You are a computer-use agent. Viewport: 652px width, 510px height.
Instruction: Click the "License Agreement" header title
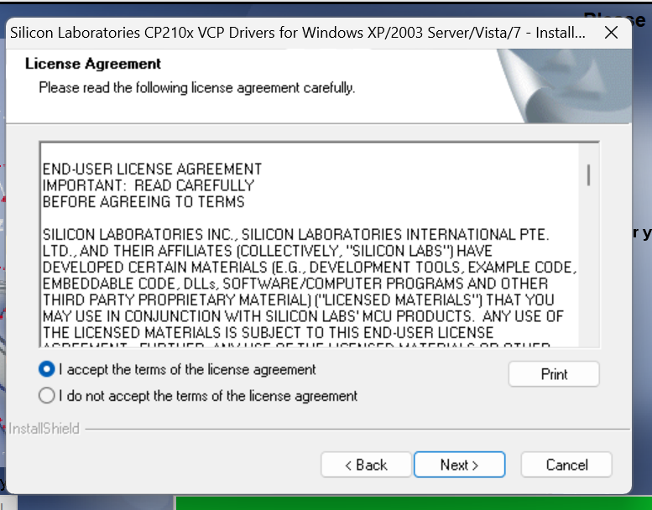[x=93, y=64]
